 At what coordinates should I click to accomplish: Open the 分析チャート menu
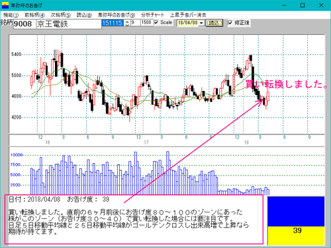pos(152,15)
